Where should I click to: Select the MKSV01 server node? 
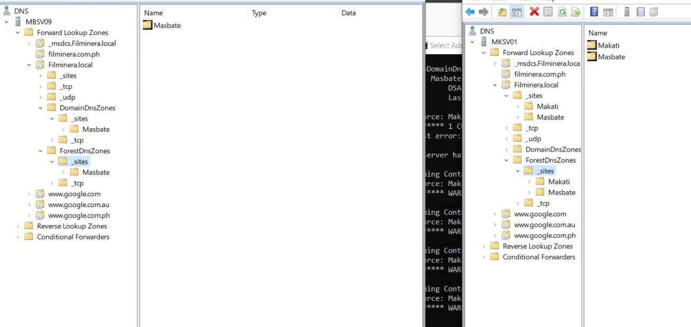pyautogui.click(x=504, y=42)
